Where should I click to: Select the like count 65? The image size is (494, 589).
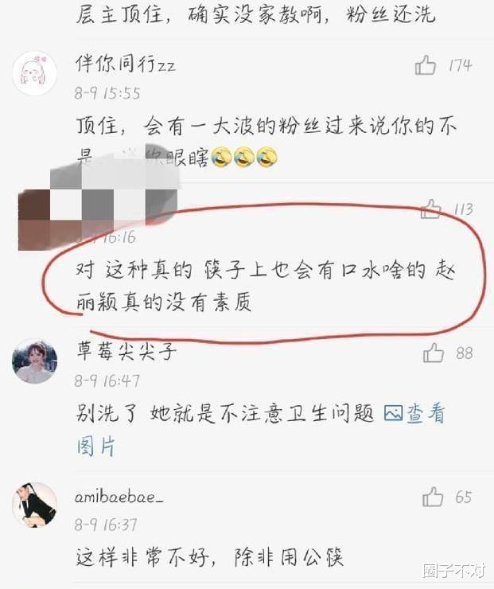click(x=463, y=497)
